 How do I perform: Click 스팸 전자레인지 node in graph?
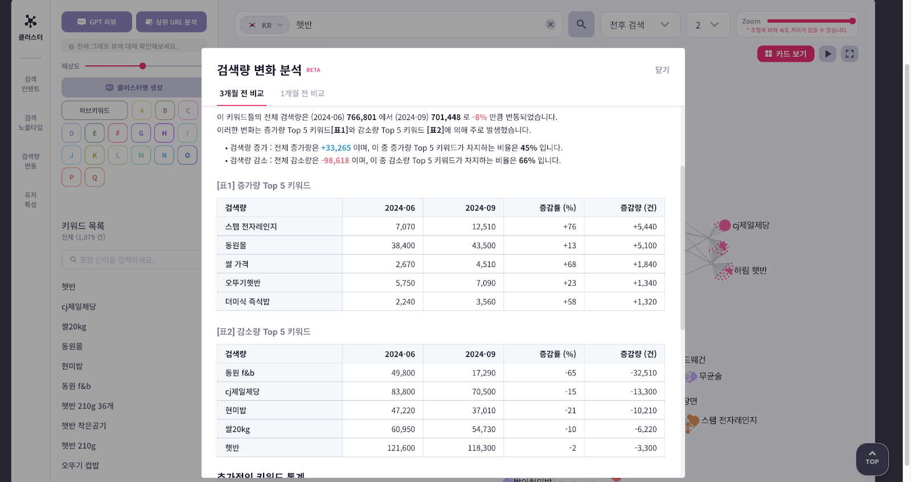pyautogui.click(x=692, y=421)
